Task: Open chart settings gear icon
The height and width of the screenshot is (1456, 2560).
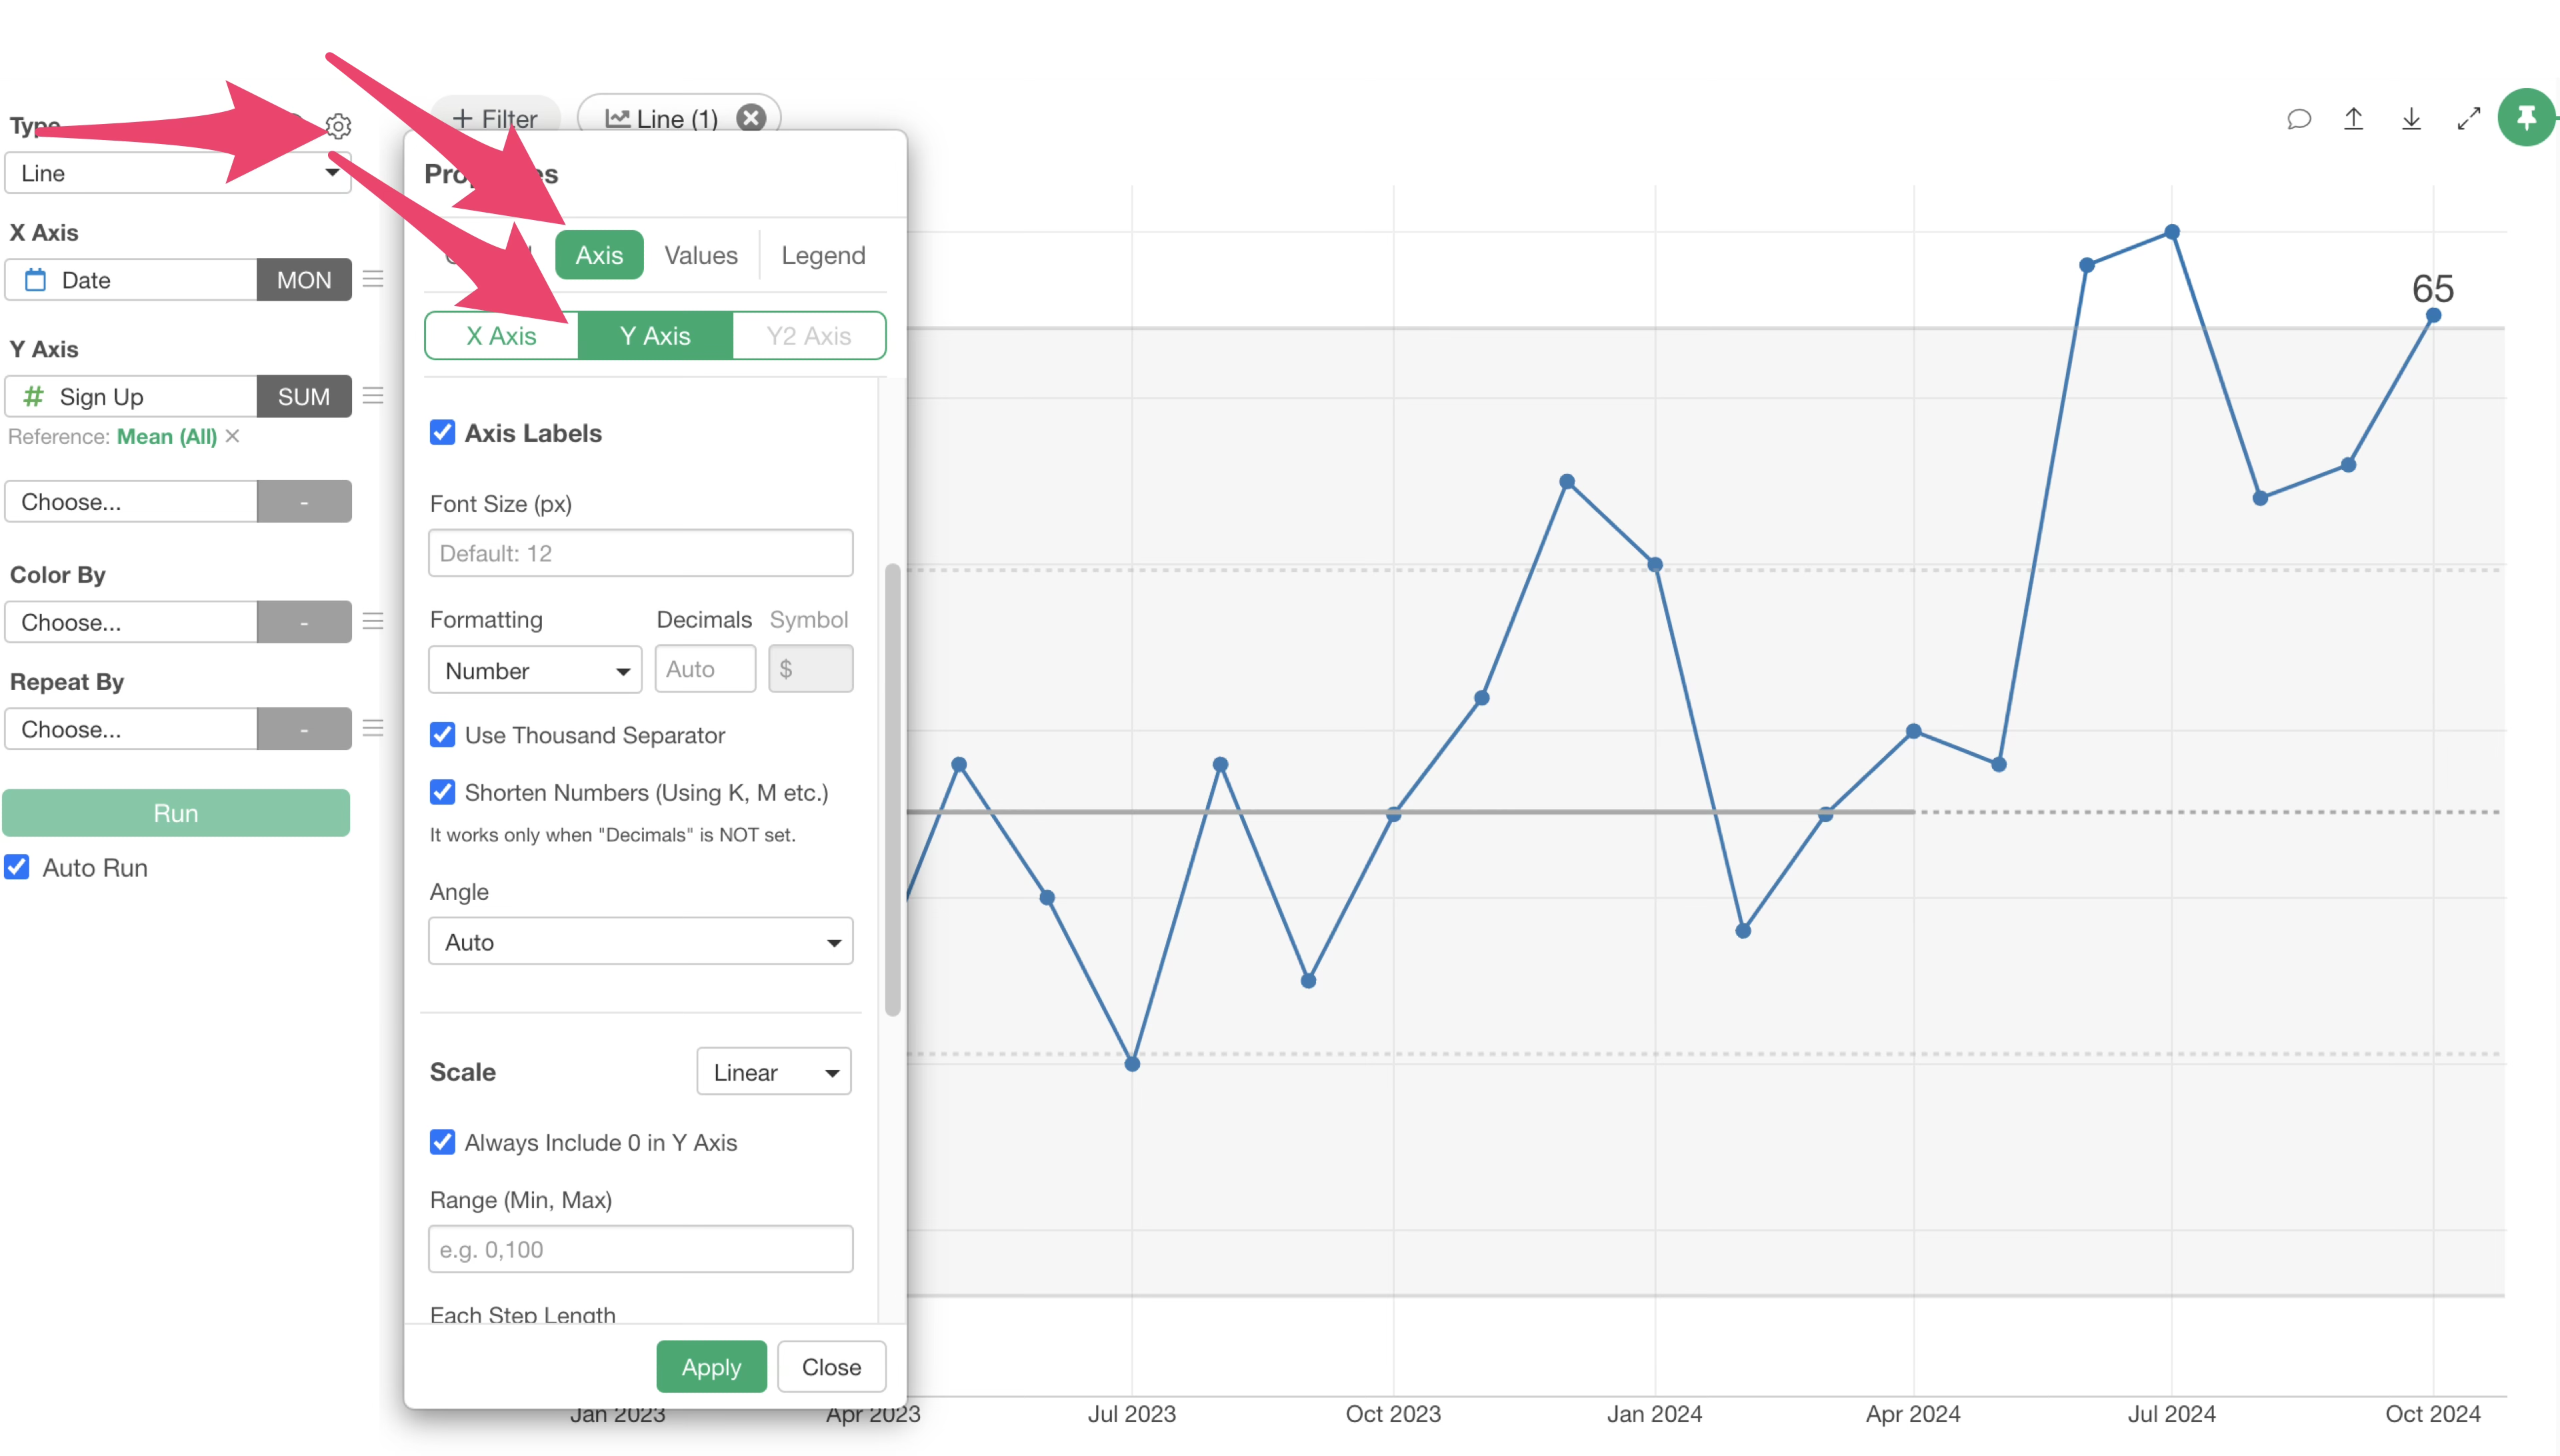Action: pyautogui.click(x=338, y=126)
